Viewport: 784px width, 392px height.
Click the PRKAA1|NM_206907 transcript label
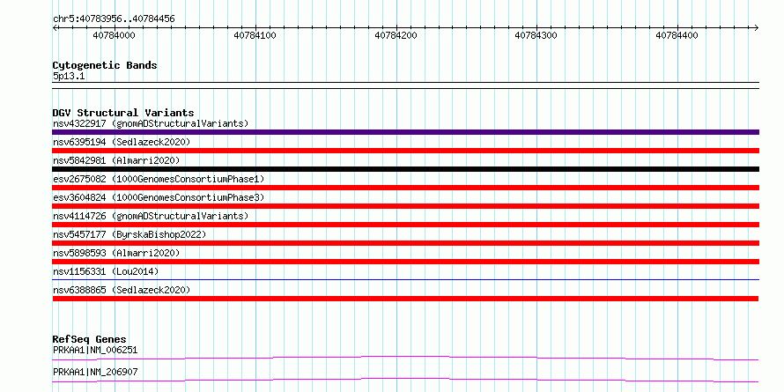(x=95, y=372)
